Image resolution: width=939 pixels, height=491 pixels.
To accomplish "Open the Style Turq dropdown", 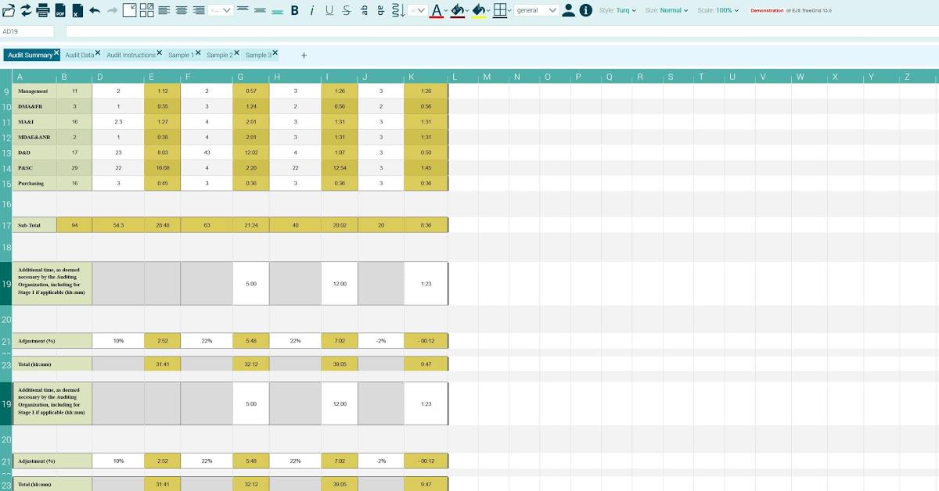I will pos(617,10).
